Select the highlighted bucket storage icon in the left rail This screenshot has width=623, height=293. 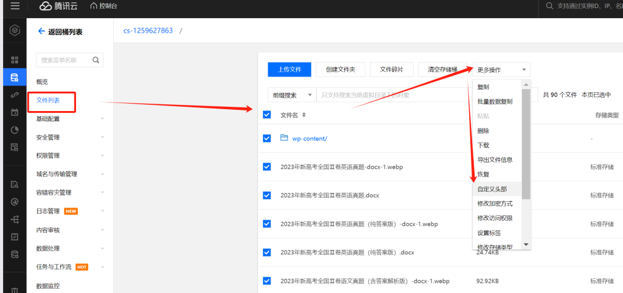[x=15, y=77]
